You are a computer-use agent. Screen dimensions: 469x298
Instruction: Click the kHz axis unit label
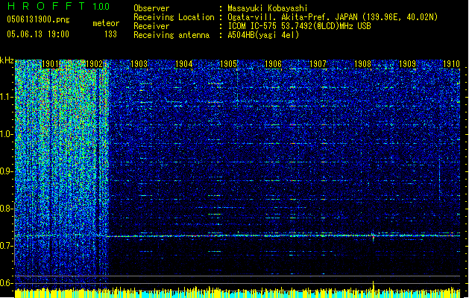coord(7,60)
